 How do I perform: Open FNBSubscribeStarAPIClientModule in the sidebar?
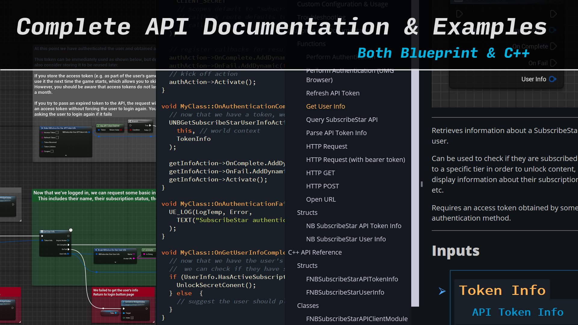click(x=357, y=319)
